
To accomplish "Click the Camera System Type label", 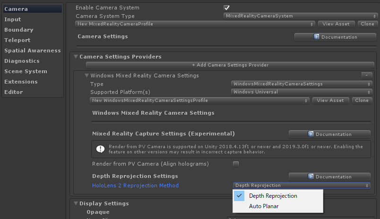I will click(105, 16).
